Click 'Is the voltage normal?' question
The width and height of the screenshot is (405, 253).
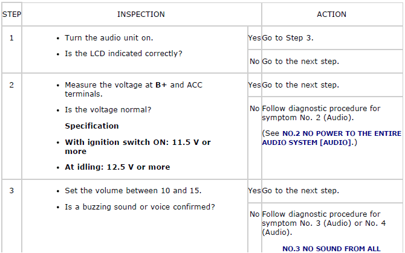[x=108, y=110]
